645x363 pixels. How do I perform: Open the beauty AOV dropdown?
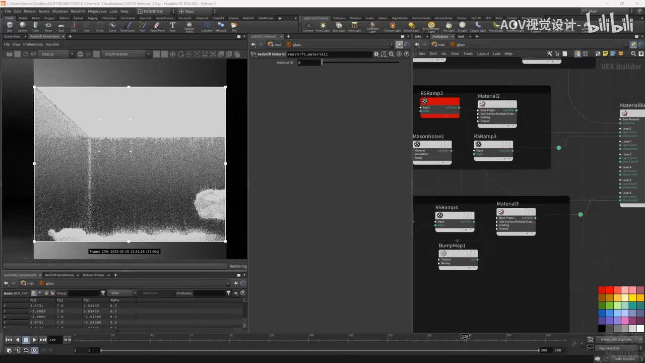57,54
